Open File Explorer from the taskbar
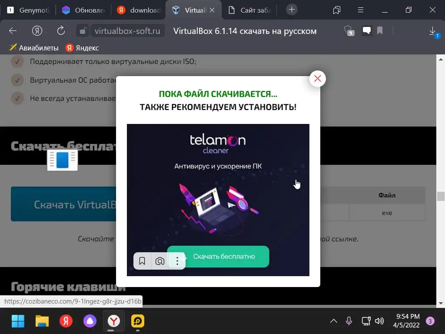Screen dimensions: 445x334 42,321
